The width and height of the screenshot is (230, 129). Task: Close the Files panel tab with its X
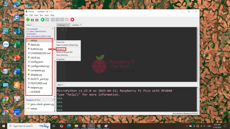point(31,25)
